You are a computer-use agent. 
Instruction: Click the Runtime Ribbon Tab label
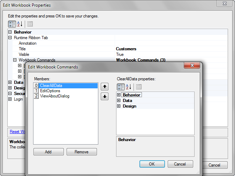[x=31, y=38]
